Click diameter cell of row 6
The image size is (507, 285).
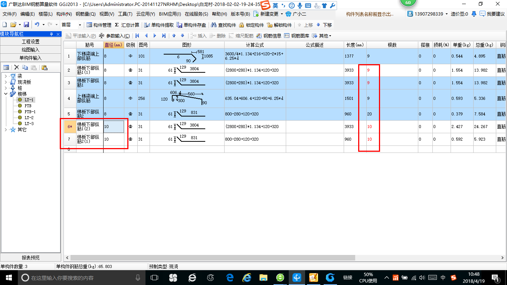click(x=114, y=127)
